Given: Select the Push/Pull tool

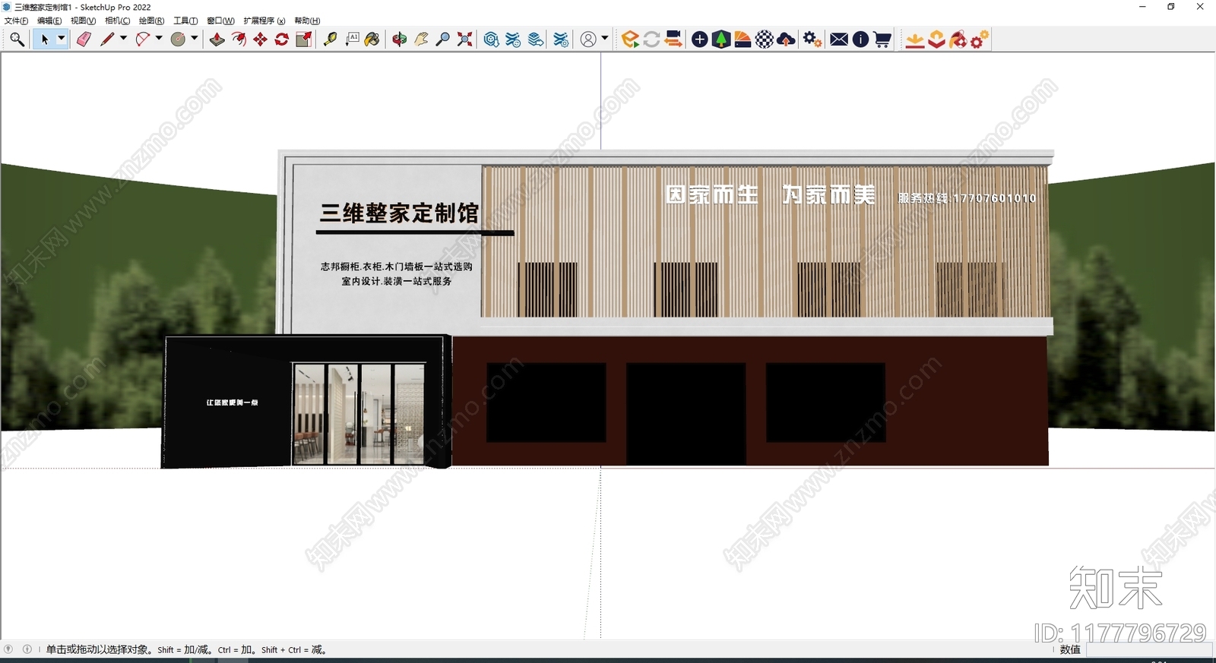Looking at the screenshot, I should [217, 39].
